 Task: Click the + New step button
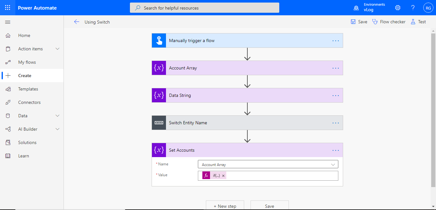point(225,205)
